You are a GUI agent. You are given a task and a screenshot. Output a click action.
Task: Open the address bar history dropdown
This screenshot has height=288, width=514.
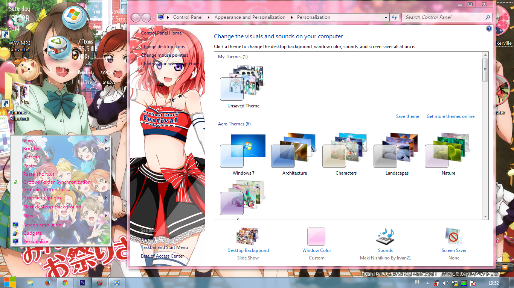point(386,17)
